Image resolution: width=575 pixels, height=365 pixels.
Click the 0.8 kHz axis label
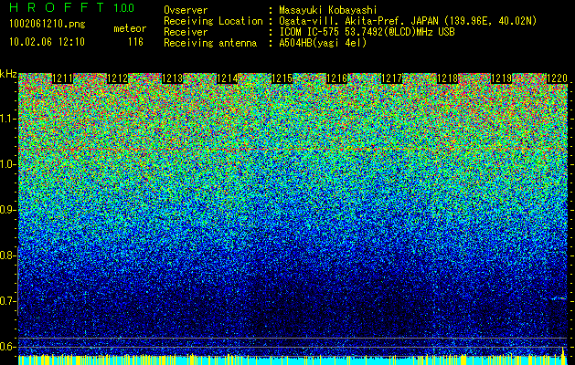7,255
